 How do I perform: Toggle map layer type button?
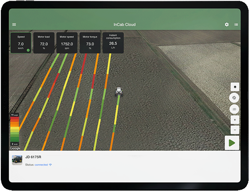click(x=235, y=87)
